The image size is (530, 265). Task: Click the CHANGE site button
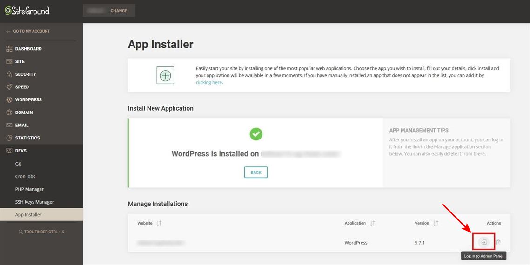point(109,11)
